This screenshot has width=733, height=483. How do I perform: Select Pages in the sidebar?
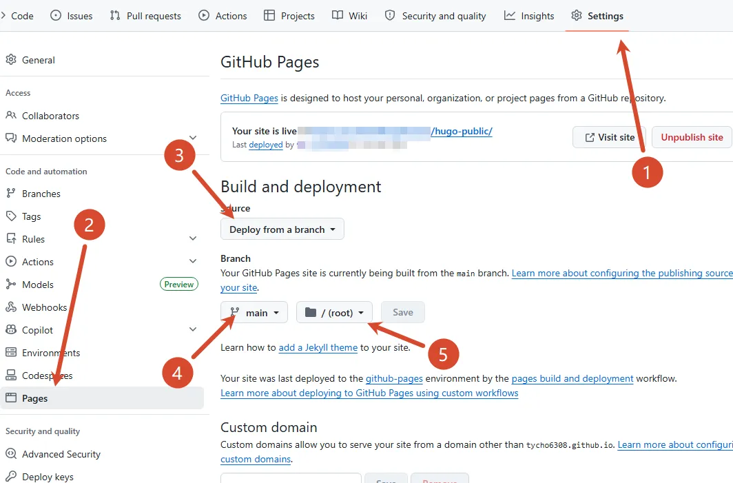(102, 398)
